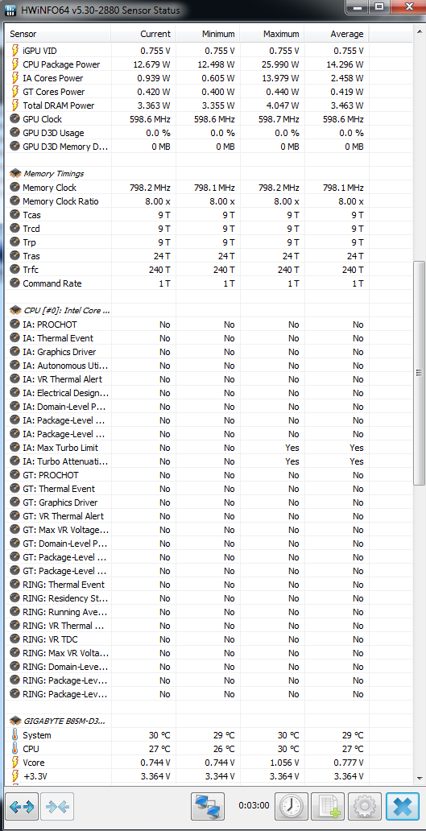
Task: Sort by the Sensor column header
Action: [x=58, y=34]
